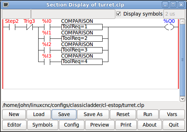Open the ladder Editor
187x132 pixels.
[14, 125]
